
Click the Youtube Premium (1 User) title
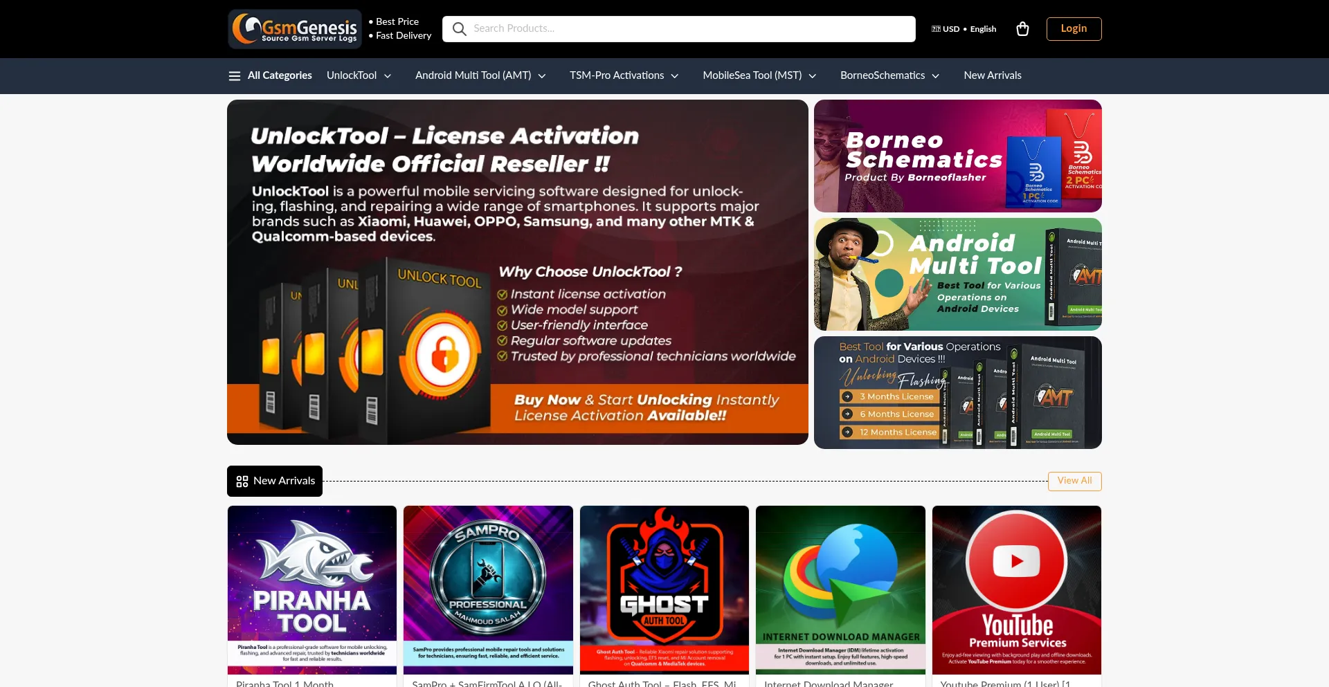[x=1006, y=683]
